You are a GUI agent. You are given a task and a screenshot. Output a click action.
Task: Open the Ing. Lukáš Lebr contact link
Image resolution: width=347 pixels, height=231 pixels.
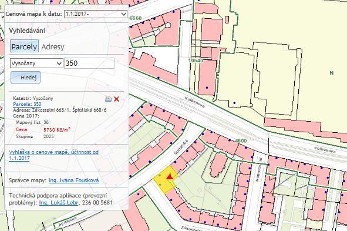(59, 203)
